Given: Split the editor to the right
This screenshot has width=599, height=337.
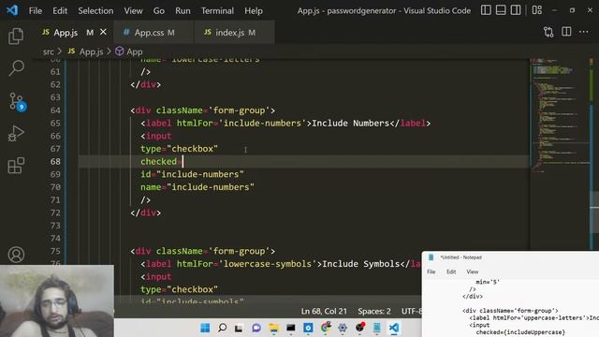Looking at the screenshot, I should [566, 32].
